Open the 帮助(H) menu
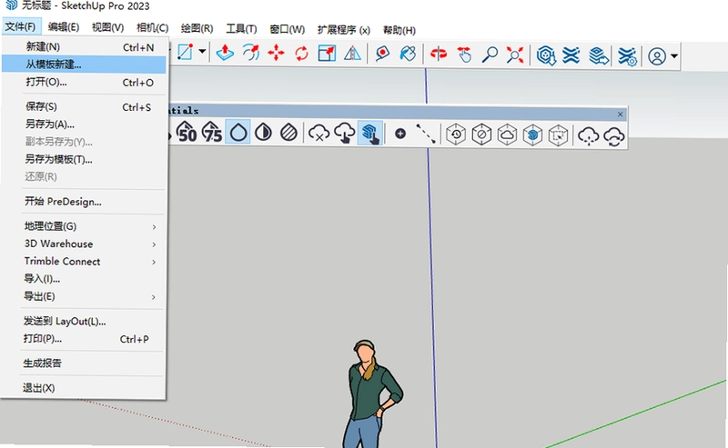Image resolution: width=728 pixels, height=448 pixels. (x=399, y=30)
